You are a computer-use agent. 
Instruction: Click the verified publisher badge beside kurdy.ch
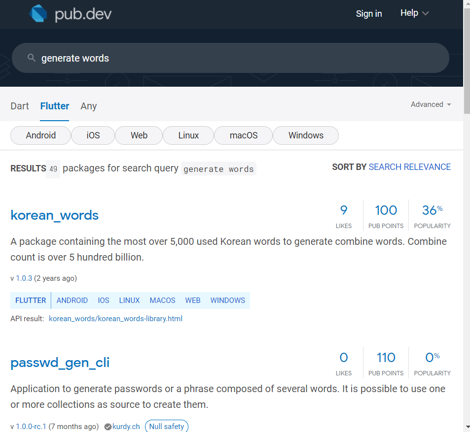tap(108, 427)
